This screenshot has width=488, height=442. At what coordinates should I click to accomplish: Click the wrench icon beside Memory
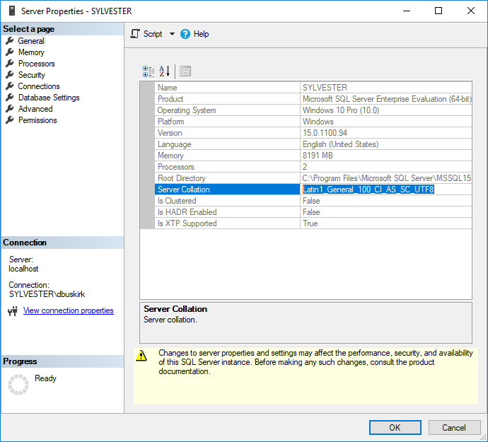click(10, 52)
